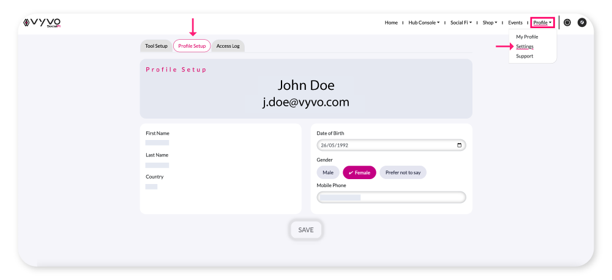Open the Events page
The height and width of the screenshot is (280, 612).
(x=515, y=23)
